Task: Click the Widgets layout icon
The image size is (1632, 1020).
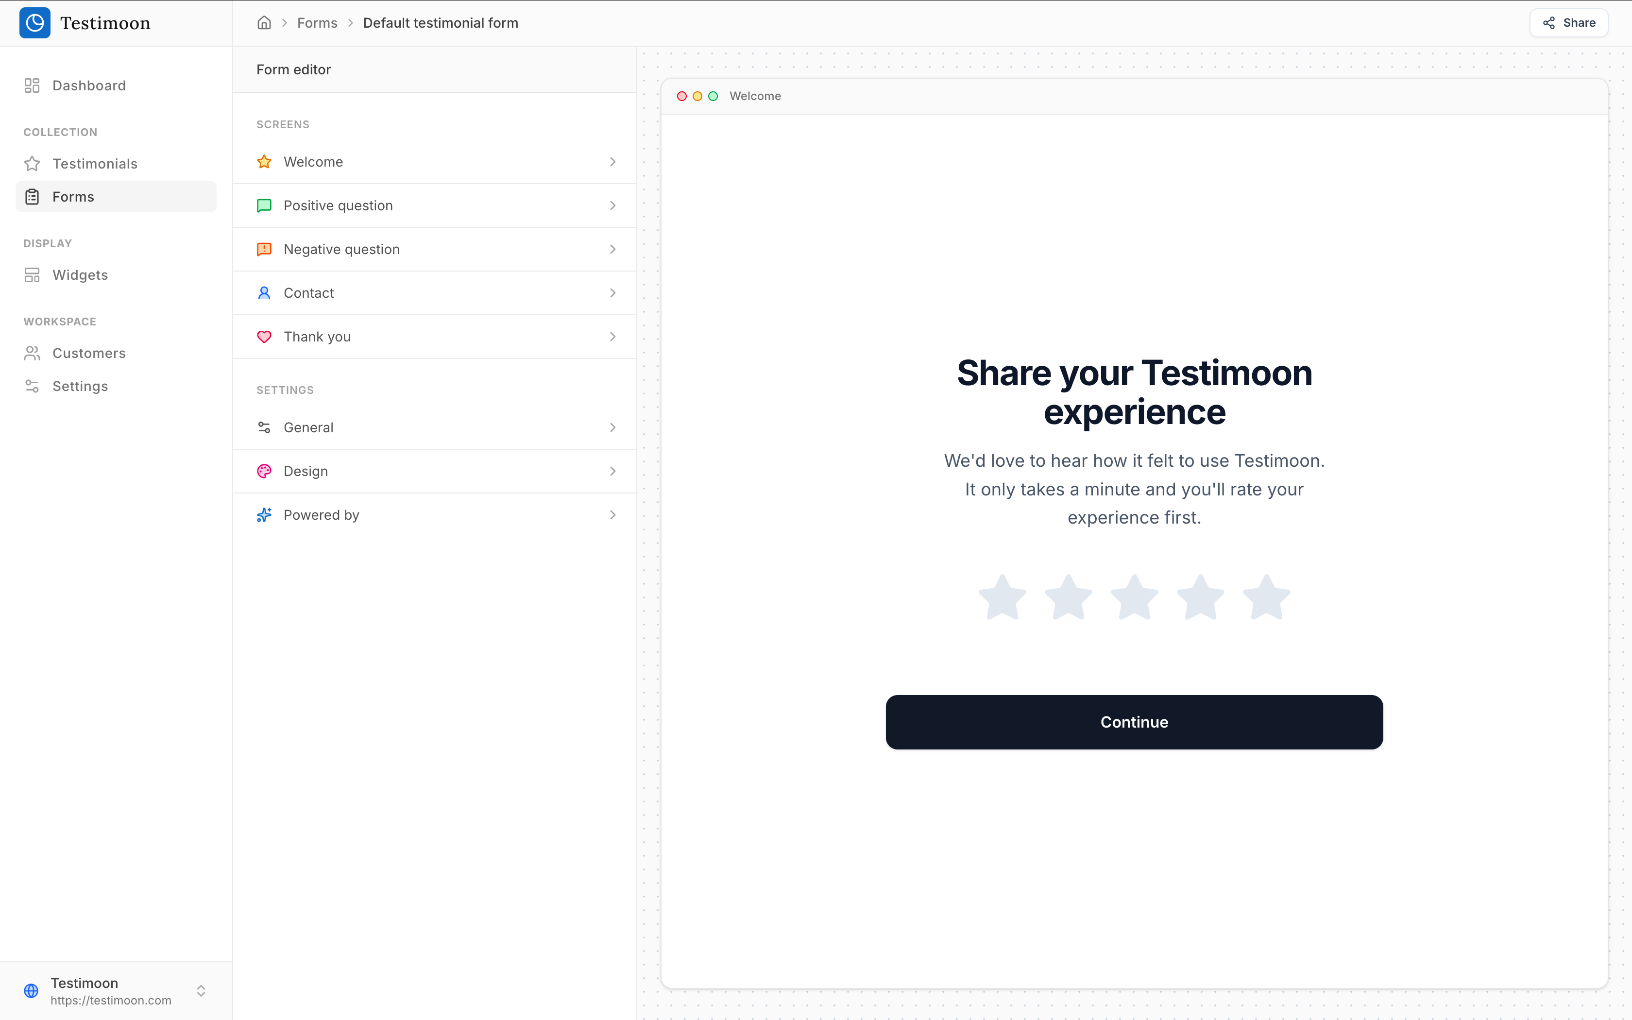Action: tap(32, 275)
